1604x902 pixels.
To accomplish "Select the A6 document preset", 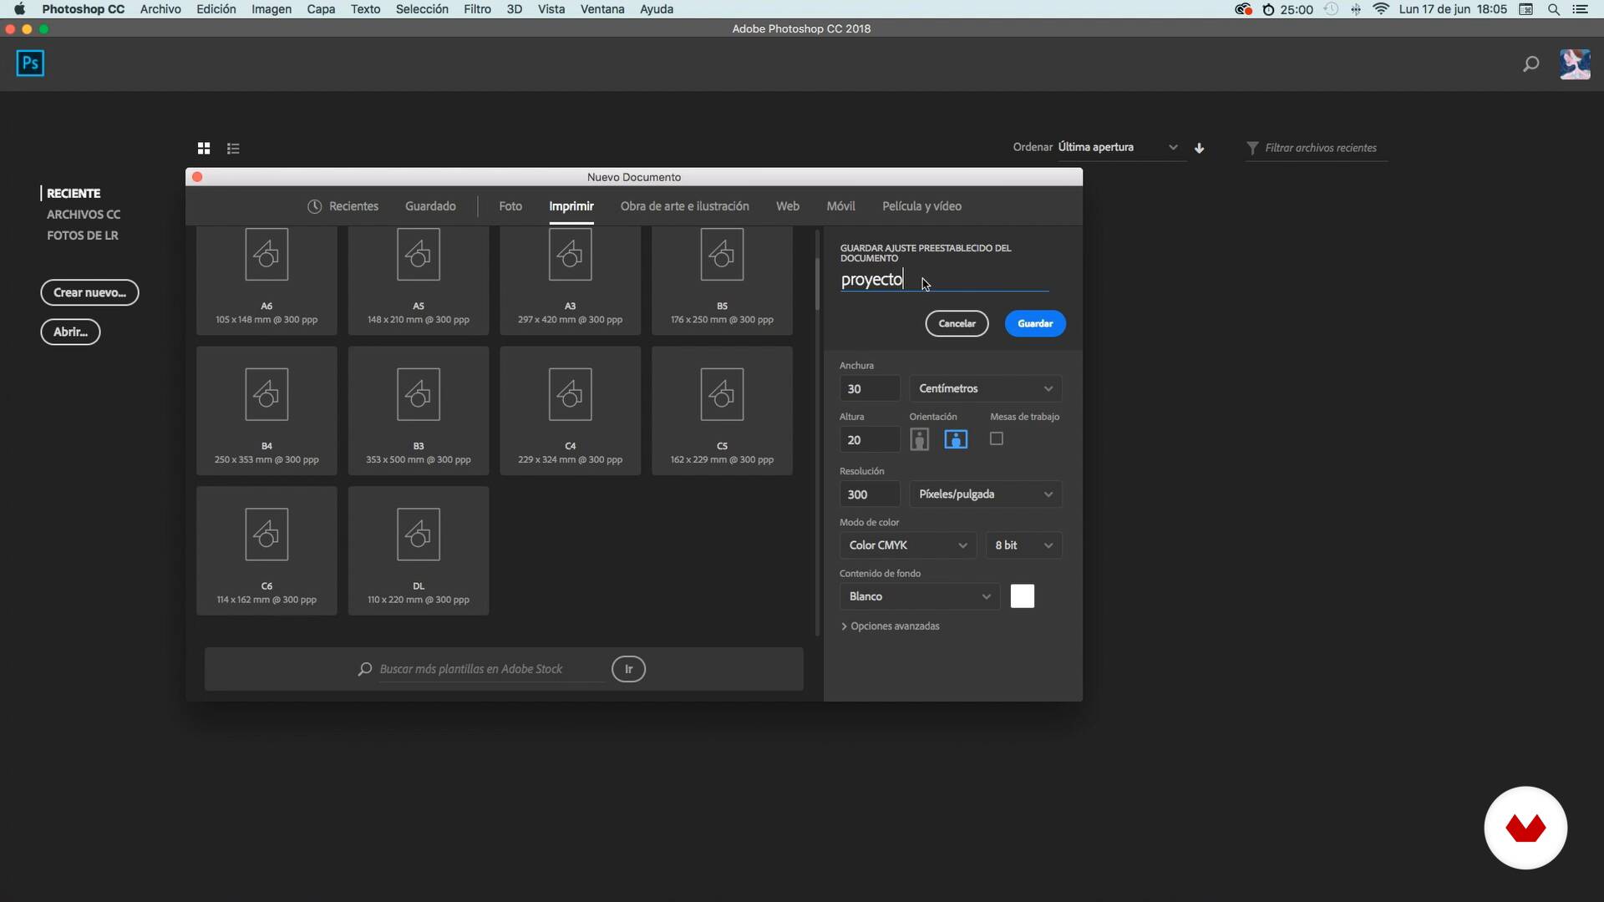I will (x=266, y=279).
